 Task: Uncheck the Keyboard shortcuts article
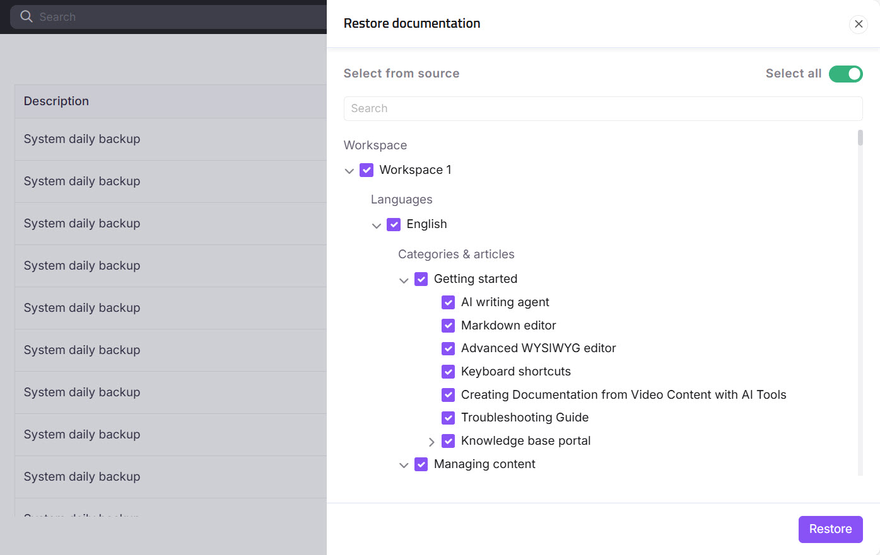448,372
